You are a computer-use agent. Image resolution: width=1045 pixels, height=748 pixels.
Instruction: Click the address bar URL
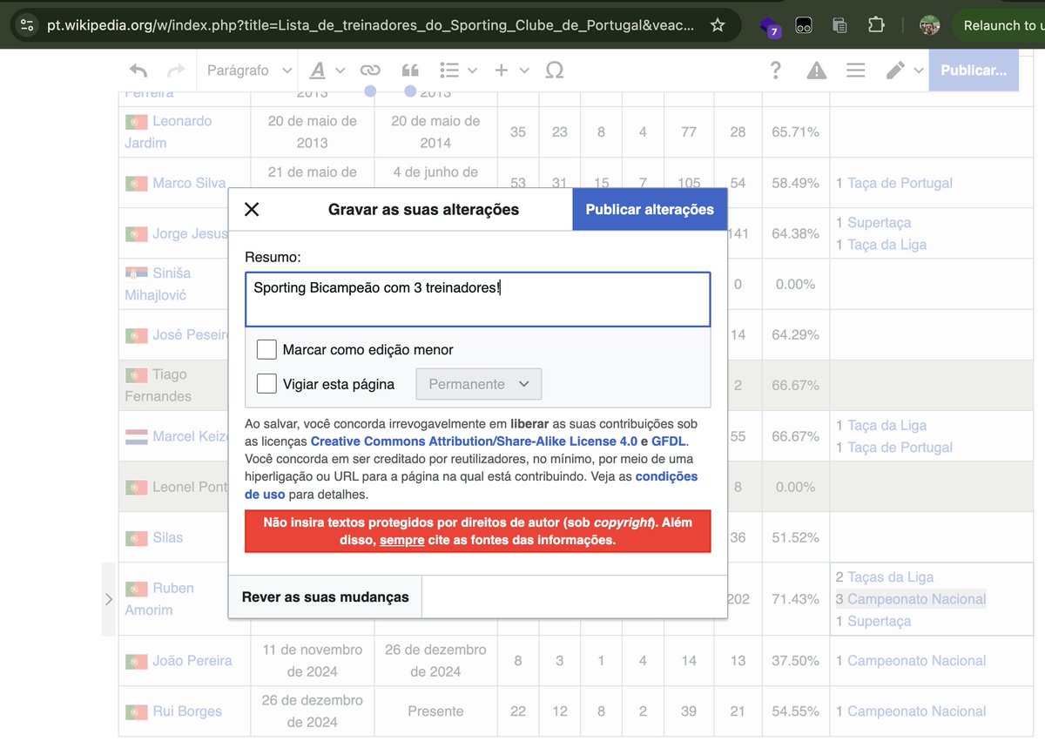(371, 25)
